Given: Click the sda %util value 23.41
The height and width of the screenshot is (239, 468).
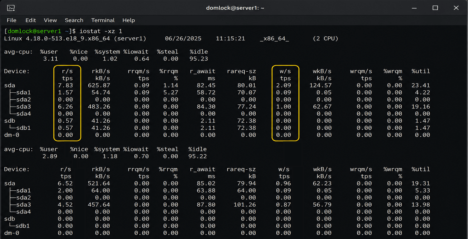Looking at the screenshot, I should click(x=421, y=86).
